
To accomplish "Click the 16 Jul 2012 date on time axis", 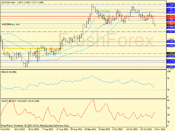I will point(20,129).
